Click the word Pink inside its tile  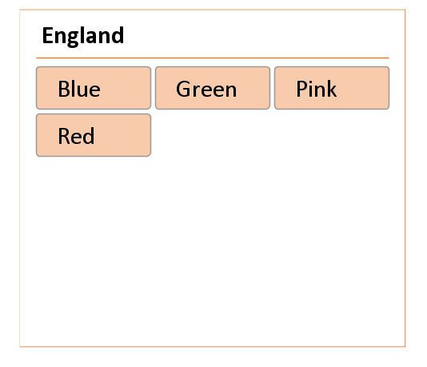[316, 89]
